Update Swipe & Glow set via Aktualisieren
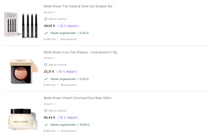209x136 pixels. point(69,39)
